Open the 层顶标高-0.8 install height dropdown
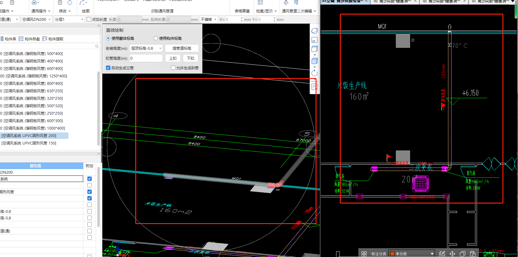This screenshot has height=257, width=518. pos(146,48)
